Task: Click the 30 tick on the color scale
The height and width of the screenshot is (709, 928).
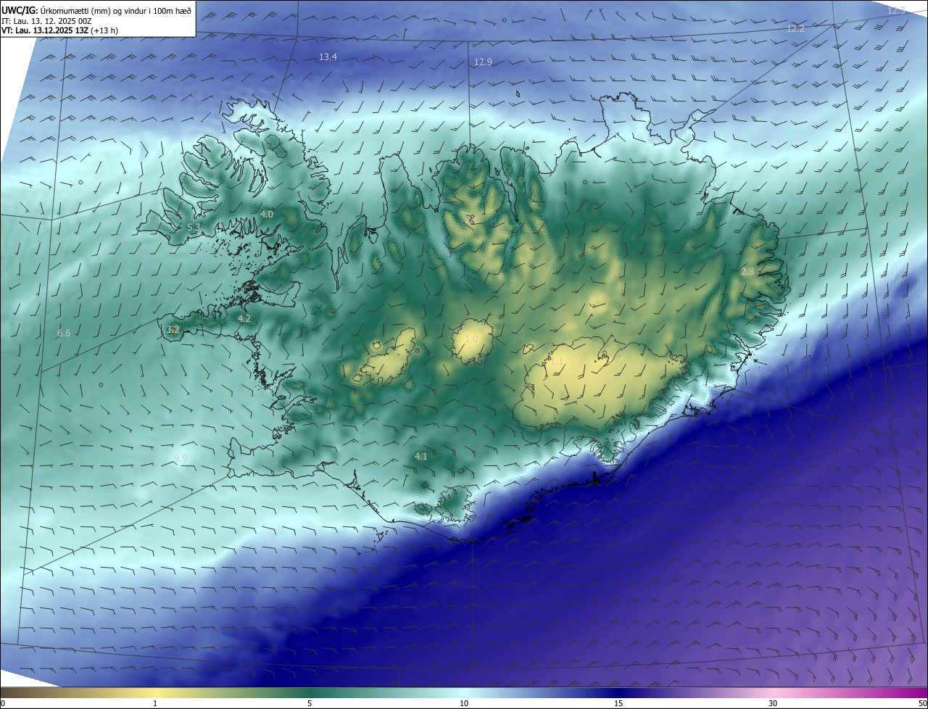Action: pyautogui.click(x=773, y=704)
